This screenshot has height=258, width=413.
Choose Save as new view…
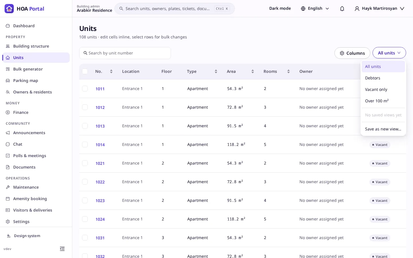383,129
